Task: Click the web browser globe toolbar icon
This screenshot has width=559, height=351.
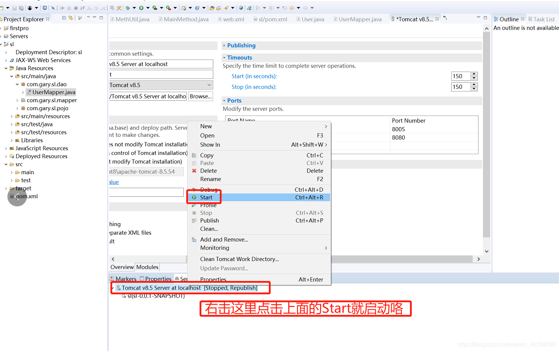Action: pos(241,8)
